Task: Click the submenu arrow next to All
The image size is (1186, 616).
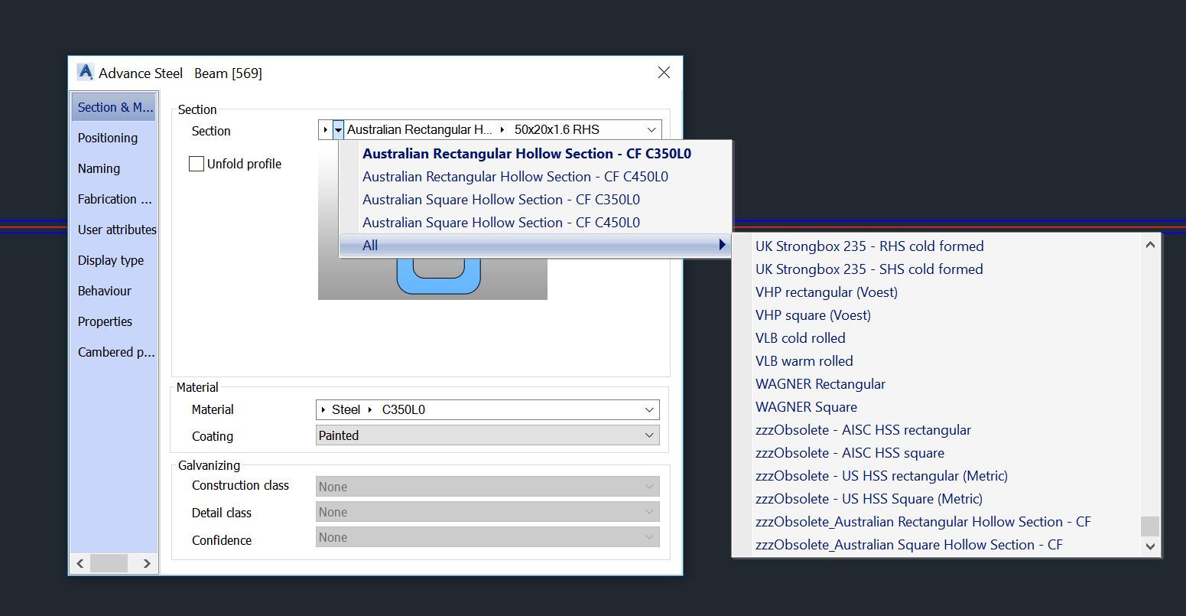Action: (x=721, y=244)
